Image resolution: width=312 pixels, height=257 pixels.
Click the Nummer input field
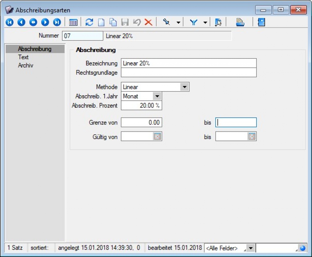pyautogui.click(x=82, y=36)
